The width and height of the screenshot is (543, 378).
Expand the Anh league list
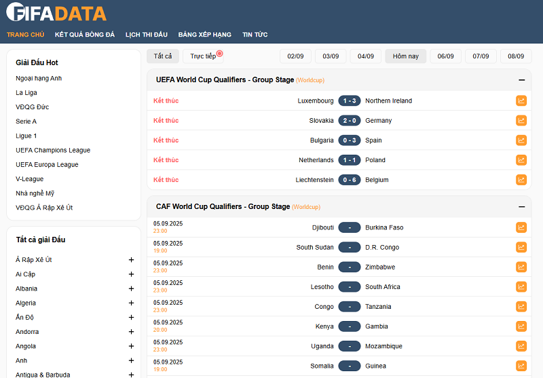pyautogui.click(x=131, y=360)
